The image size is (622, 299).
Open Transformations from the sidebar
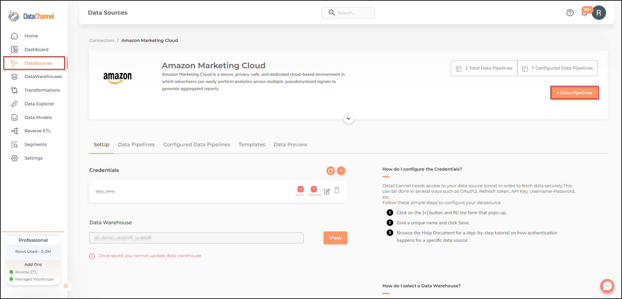coord(42,90)
